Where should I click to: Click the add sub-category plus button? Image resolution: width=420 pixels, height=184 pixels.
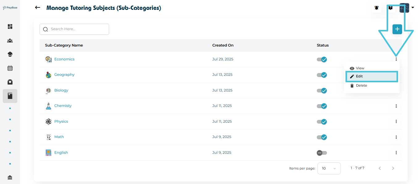397,29
